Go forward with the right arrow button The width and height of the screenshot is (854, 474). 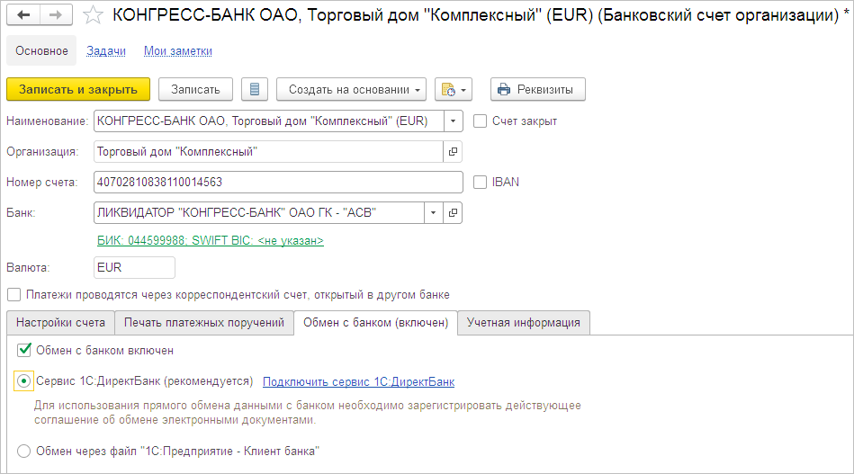[56, 15]
